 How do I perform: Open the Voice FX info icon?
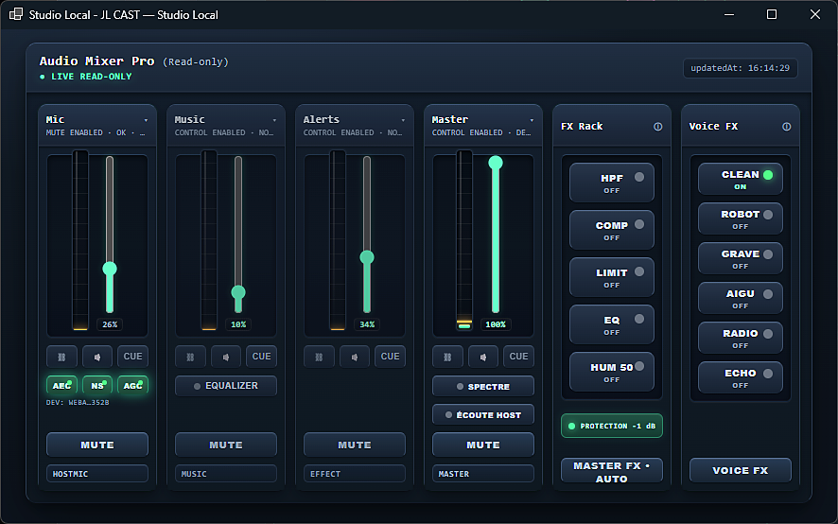click(x=787, y=127)
